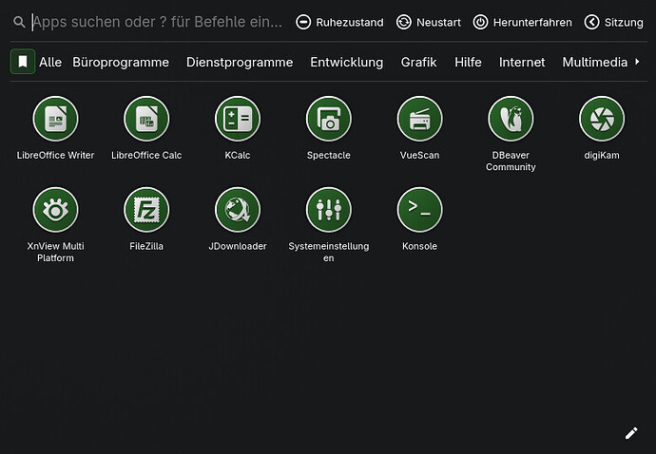Launch FileZilla FTP client

coord(146,211)
